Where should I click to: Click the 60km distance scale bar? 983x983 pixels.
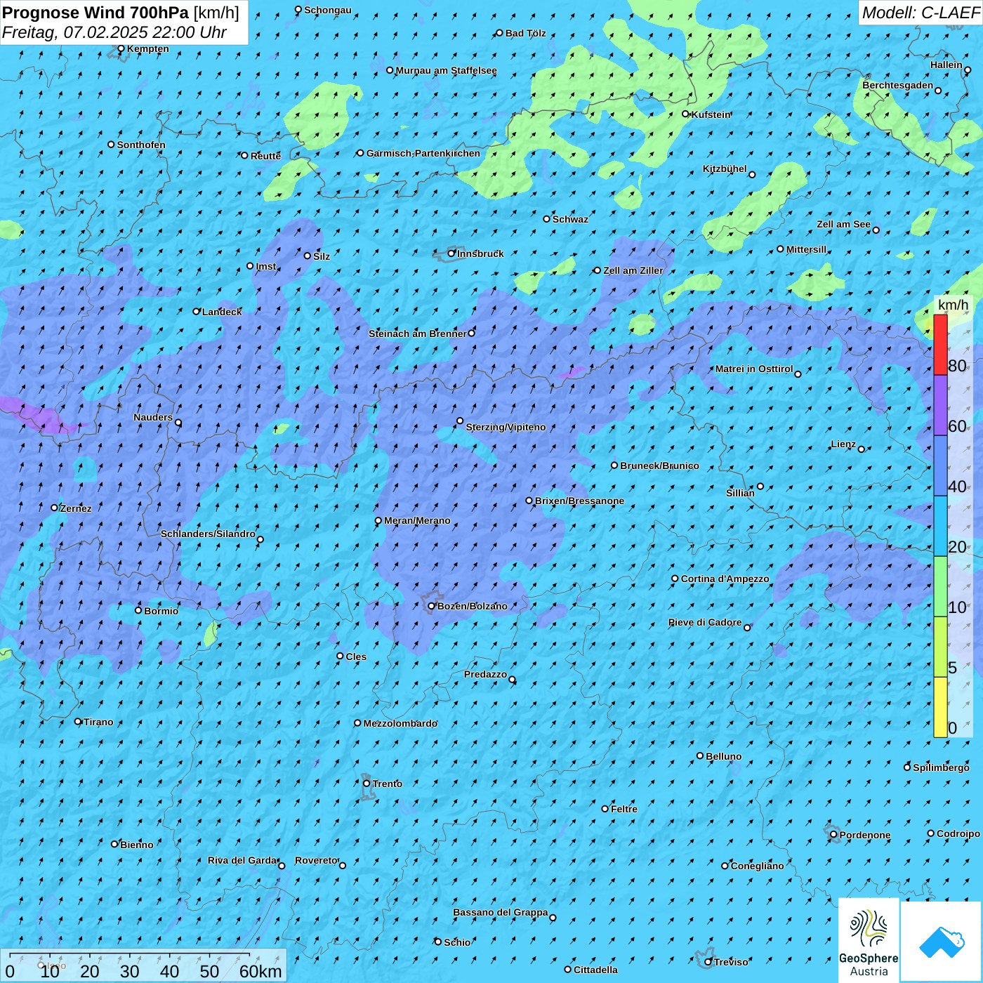(130, 954)
